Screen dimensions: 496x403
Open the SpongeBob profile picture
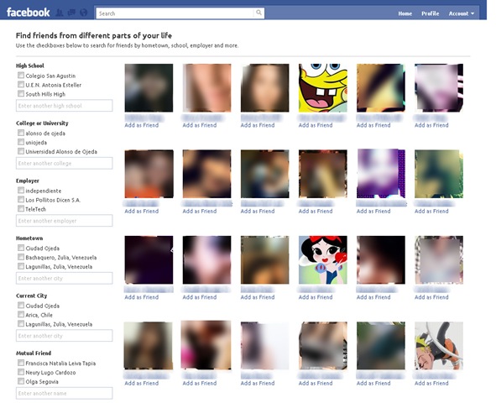pos(323,88)
